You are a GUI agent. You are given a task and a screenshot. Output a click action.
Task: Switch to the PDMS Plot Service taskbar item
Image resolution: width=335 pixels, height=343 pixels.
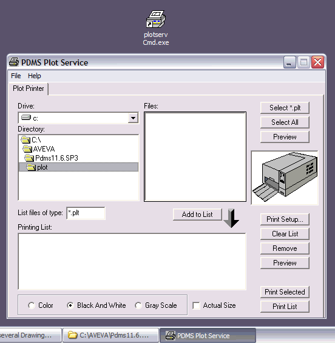coord(208,336)
